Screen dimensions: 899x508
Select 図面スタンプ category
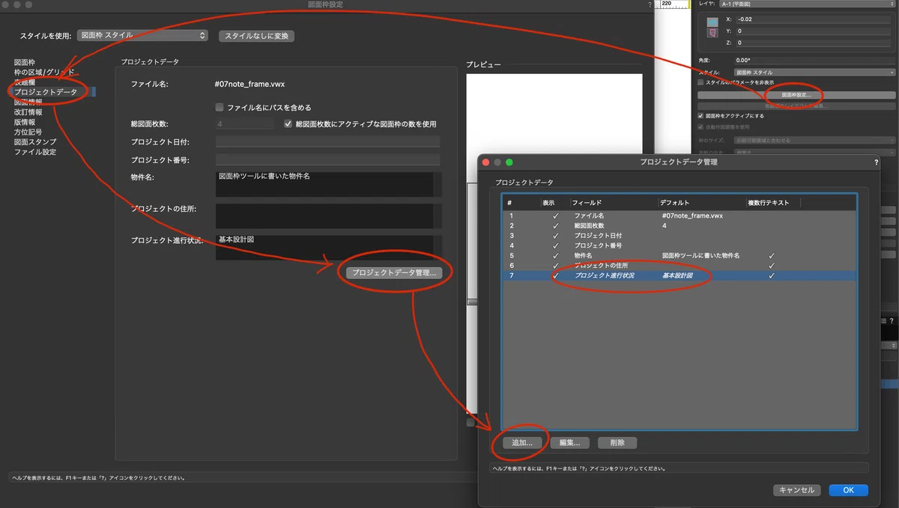34,141
